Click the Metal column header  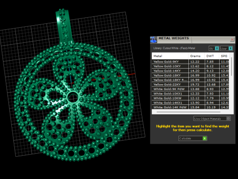pos(170,56)
